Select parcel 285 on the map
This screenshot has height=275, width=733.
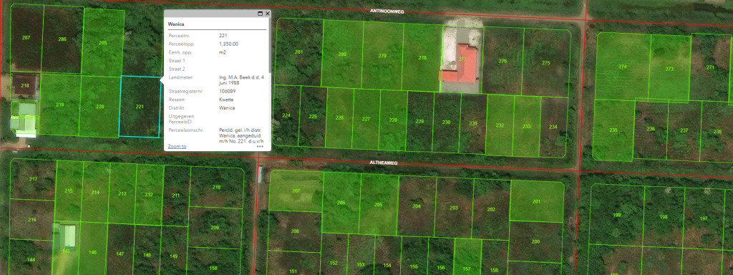[x=103, y=42]
